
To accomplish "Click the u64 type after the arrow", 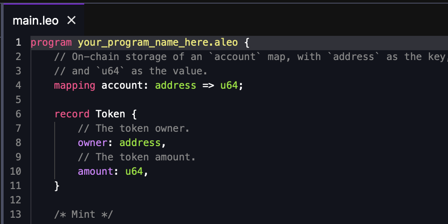I will coord(229,86).
